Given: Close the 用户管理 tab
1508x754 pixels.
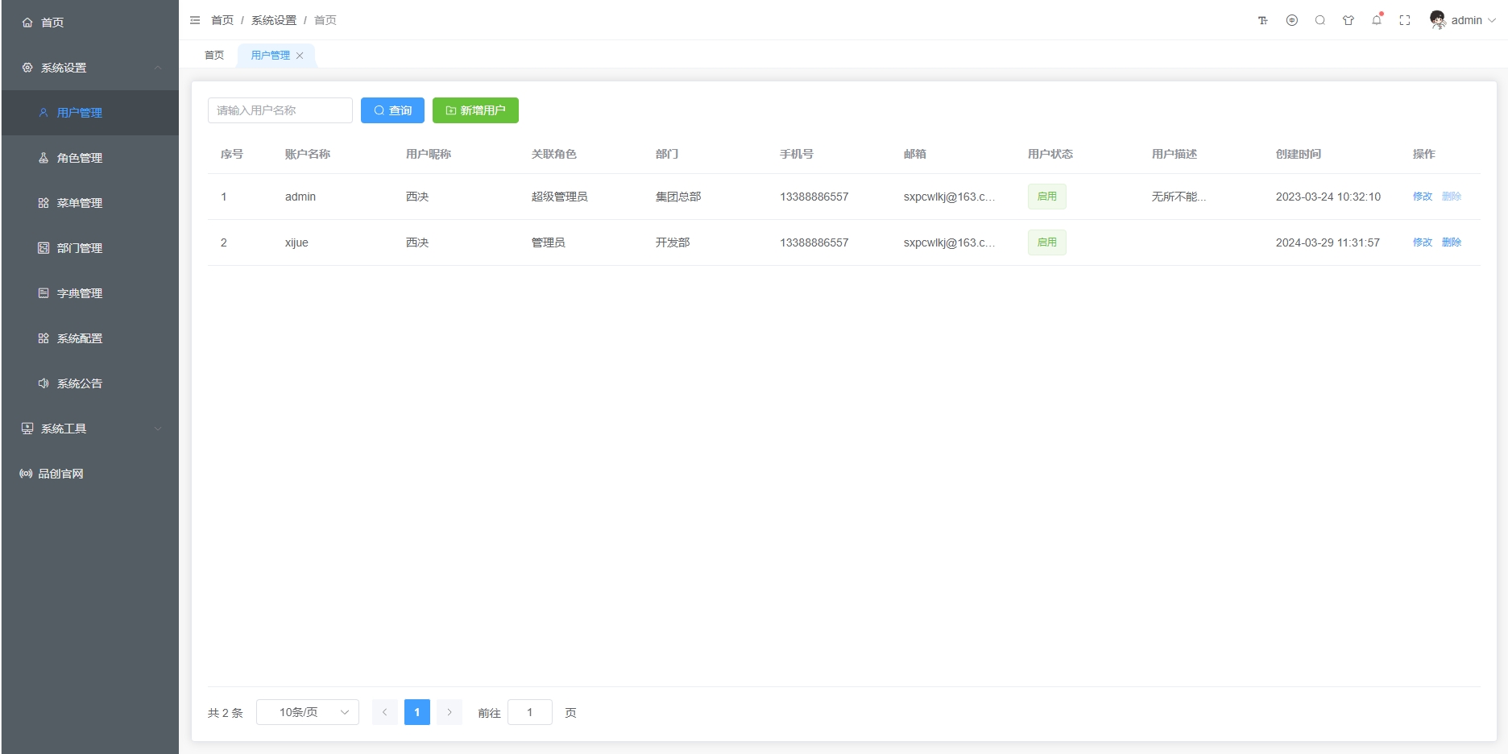Looking at the screenshot, I should click(x=300, y=56).
